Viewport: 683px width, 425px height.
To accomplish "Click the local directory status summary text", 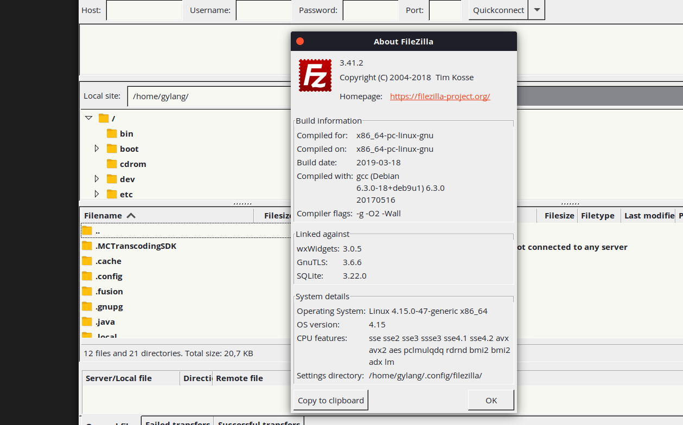I will (x=168, y=353).
